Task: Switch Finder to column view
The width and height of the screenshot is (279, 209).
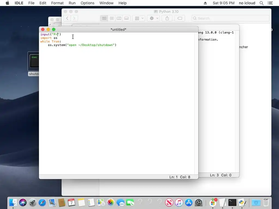Action: pyautogui.click(x=119, y=18)
